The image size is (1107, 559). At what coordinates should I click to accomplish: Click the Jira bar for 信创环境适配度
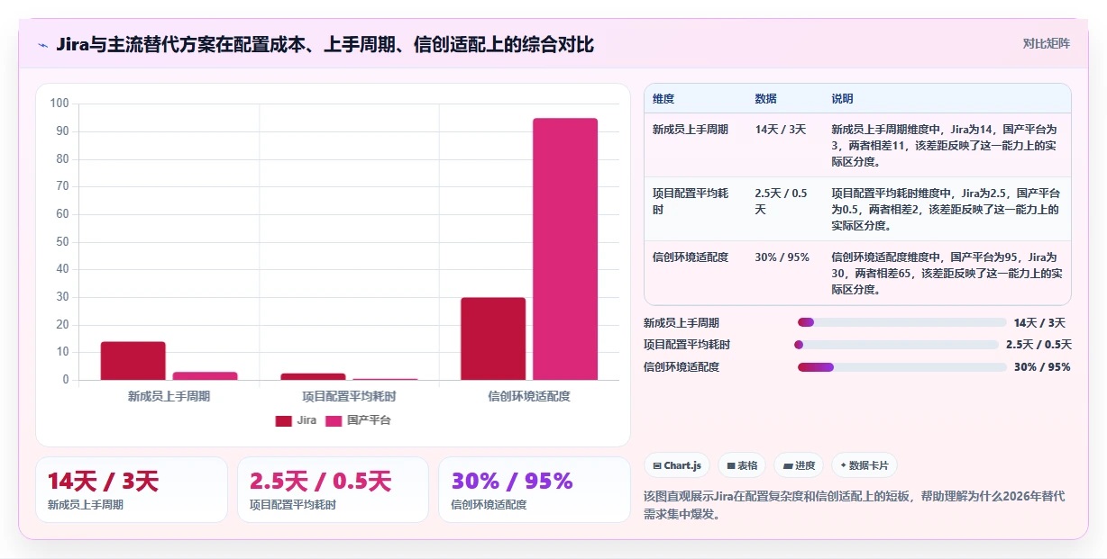click(493, 338)
